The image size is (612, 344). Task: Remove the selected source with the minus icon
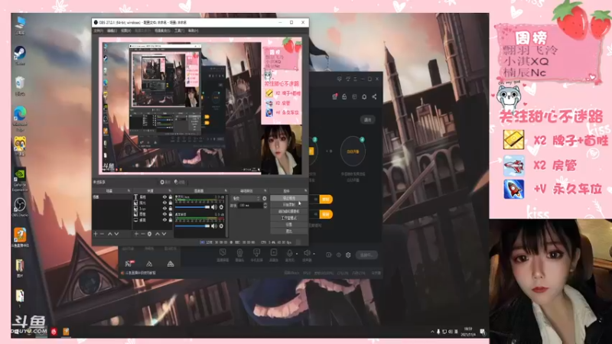click(143, 234)
